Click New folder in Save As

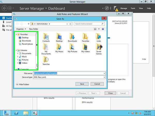pos(34,29)
